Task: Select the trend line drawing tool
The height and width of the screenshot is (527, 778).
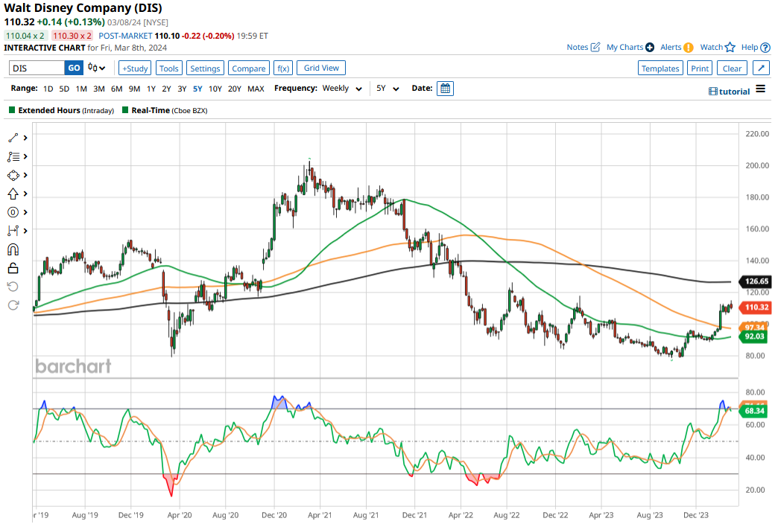Action: click(13, 138)
